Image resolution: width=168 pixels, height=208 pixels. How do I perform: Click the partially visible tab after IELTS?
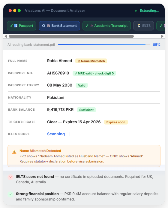point(160,26)
